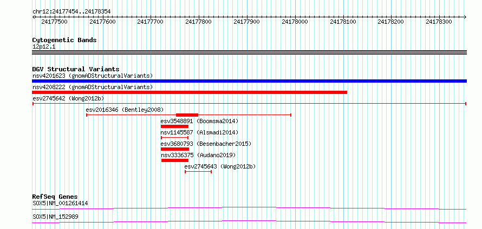Click the RefSeq Genes track title
This screenshot has height=229, width=482.
(x=55, y=197)
